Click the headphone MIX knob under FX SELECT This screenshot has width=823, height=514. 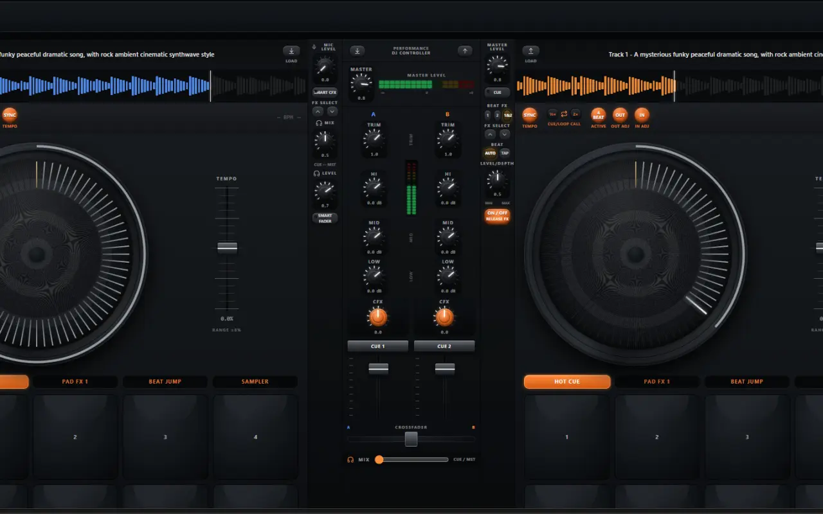coord(325,139)
